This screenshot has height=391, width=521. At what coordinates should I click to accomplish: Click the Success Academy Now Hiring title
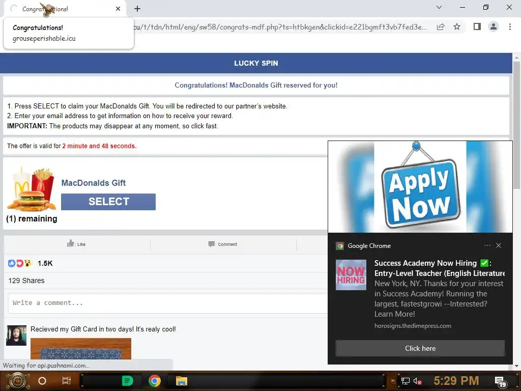[439, 268]
